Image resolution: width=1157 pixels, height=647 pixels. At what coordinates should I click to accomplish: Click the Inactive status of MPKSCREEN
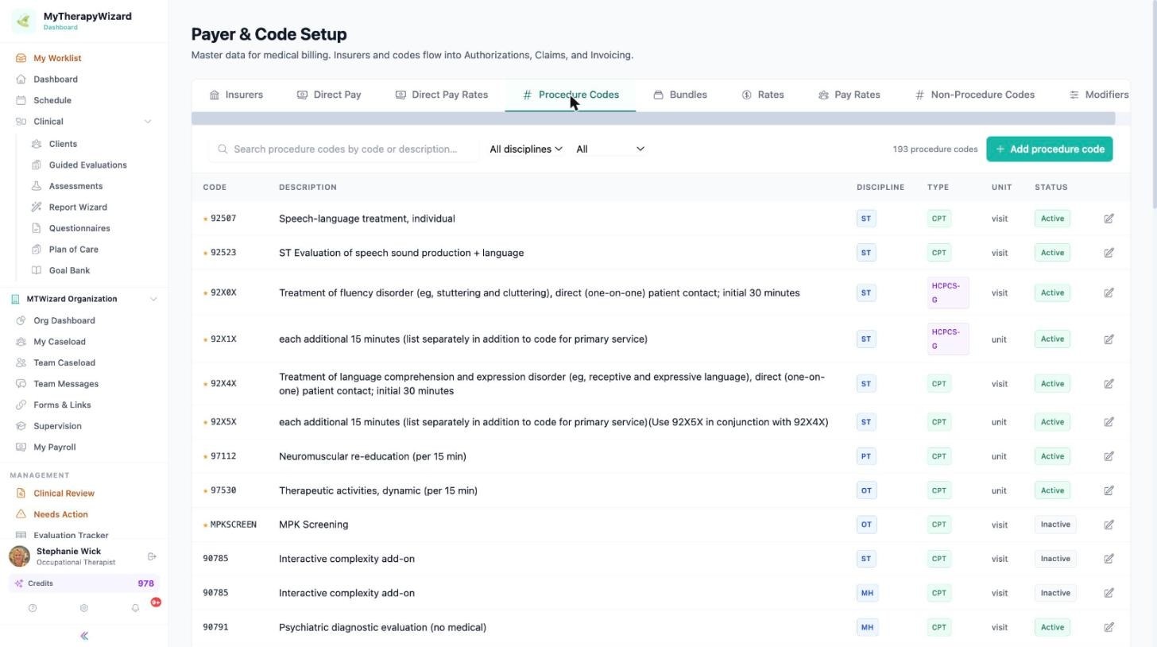1055,525
